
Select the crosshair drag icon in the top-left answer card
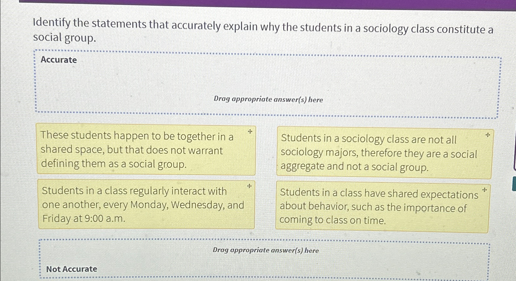(x=250, y=132)
